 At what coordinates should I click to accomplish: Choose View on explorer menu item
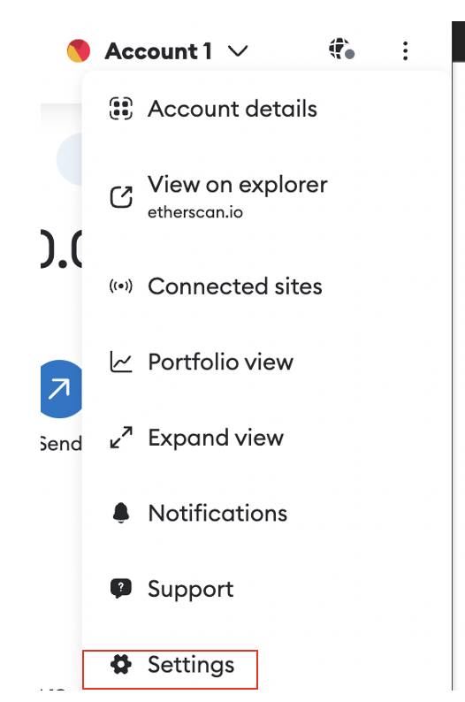click(x=266, y=197)
